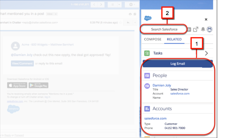Click the Salesforce cloud logo in side panel

(148, 18)
